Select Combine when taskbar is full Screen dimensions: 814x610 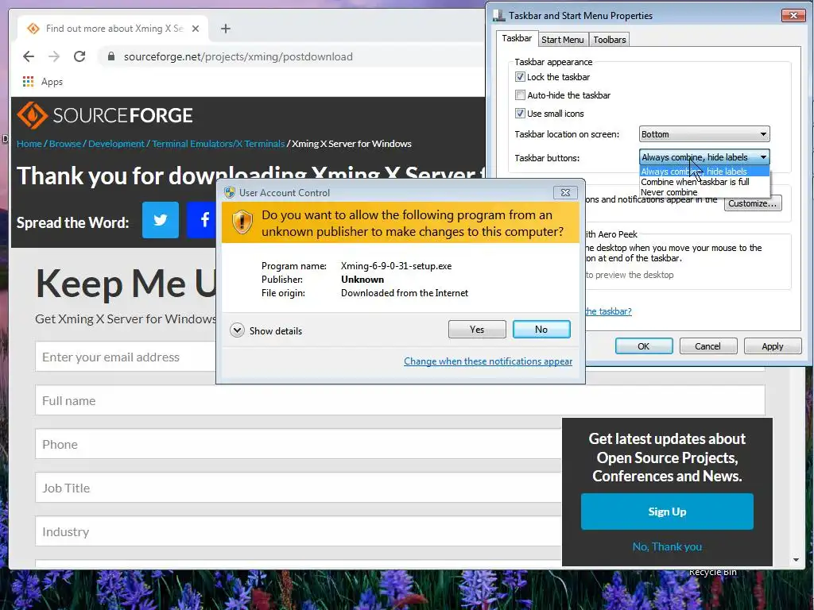coord(704,182)
